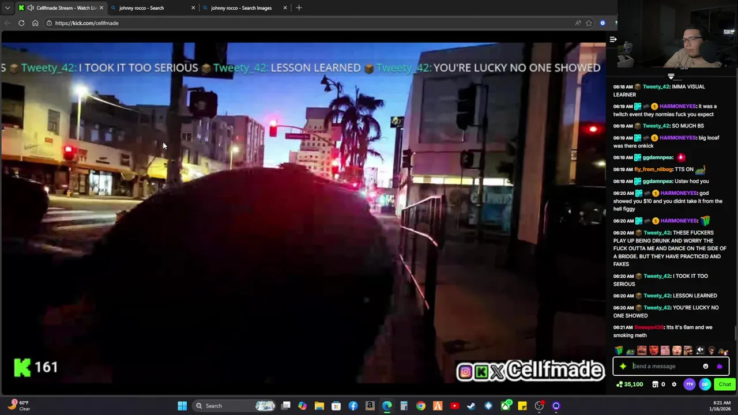
Task: Click the red Sweeps420 username in chat
Action: pyautogui.click(x=649, y=327)
